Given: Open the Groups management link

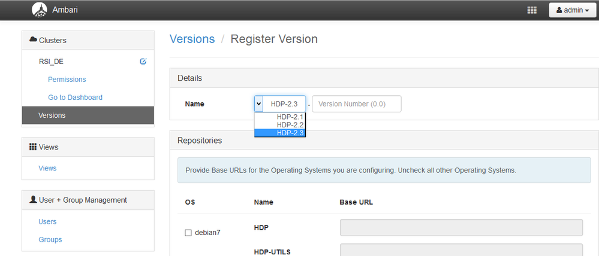Looking at the screenshot, I should 50,239.
